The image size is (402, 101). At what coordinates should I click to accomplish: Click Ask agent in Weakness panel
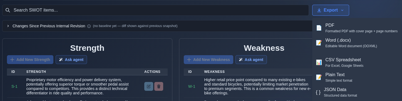(x=251, y=60)
